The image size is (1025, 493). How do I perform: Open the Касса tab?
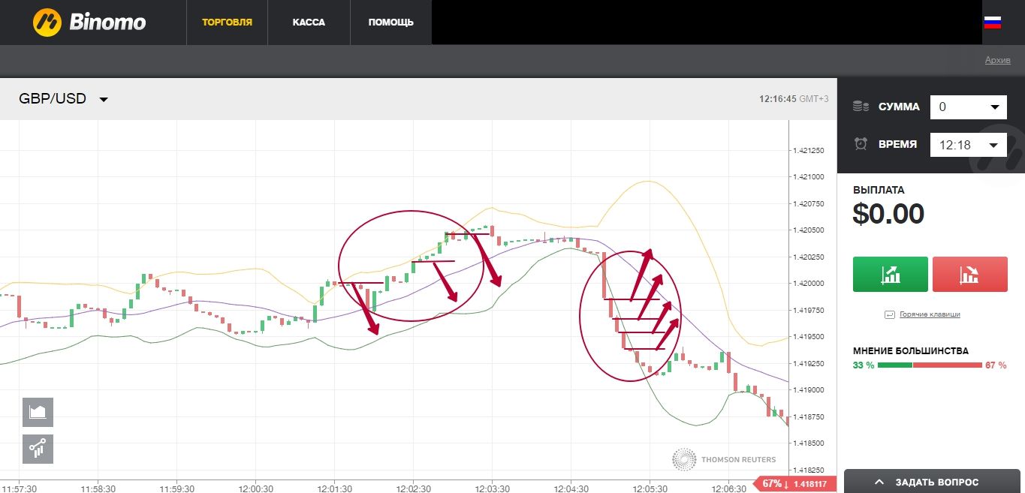click(x=309, y=23)
